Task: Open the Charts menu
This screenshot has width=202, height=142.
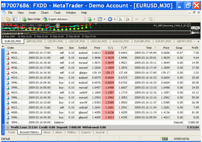Action: click(x=45, y=13)
